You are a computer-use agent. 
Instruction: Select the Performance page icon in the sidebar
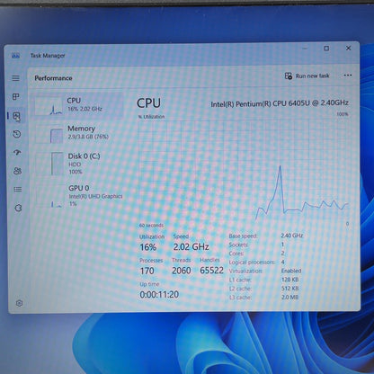click(x=16, y=116)
